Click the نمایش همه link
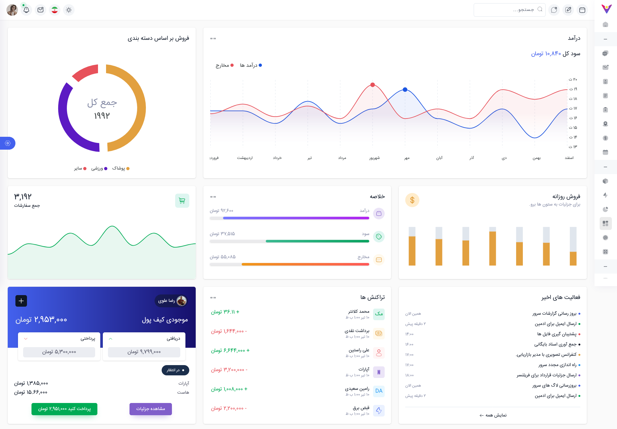The height and width of the screenshot is (429, 617). pyautogui.click(x=493, y=415)
